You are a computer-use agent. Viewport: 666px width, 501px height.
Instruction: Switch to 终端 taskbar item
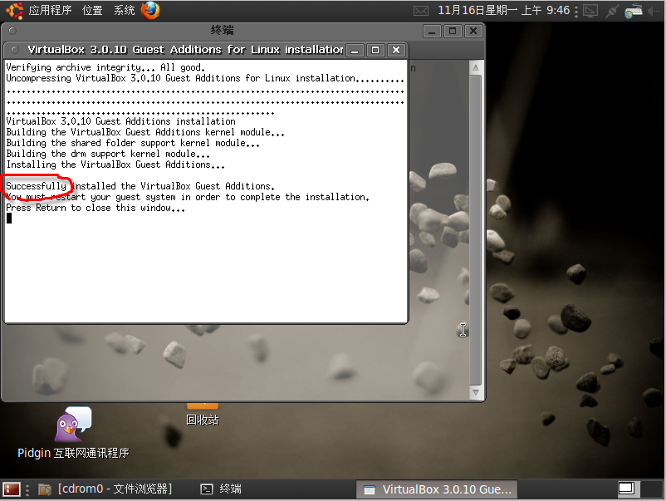(221, 489)
